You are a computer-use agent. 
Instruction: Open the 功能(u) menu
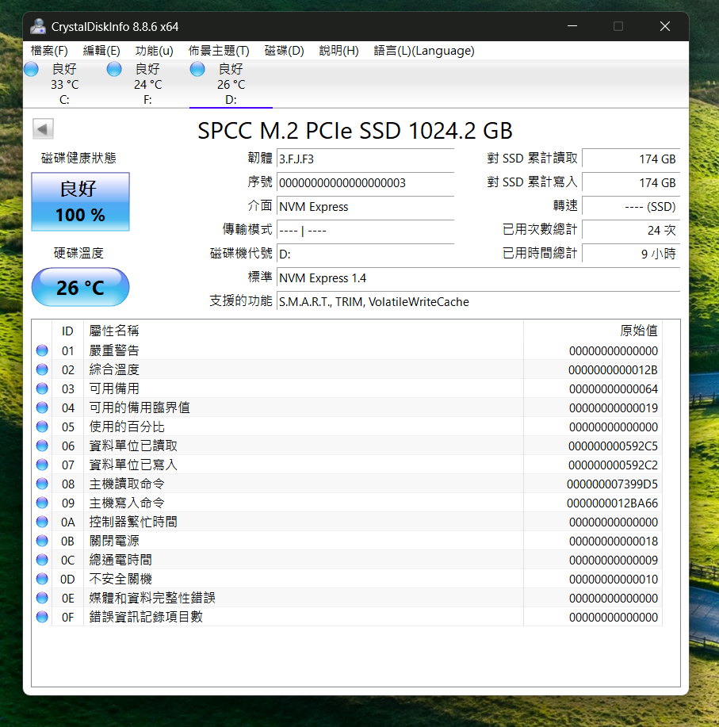(x=154, y=51)
